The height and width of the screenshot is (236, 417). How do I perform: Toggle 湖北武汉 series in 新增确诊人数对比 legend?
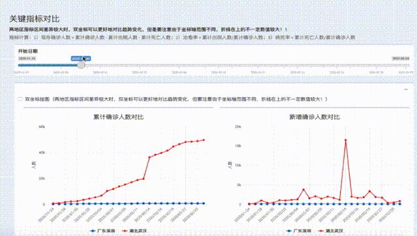click(331, 231)
